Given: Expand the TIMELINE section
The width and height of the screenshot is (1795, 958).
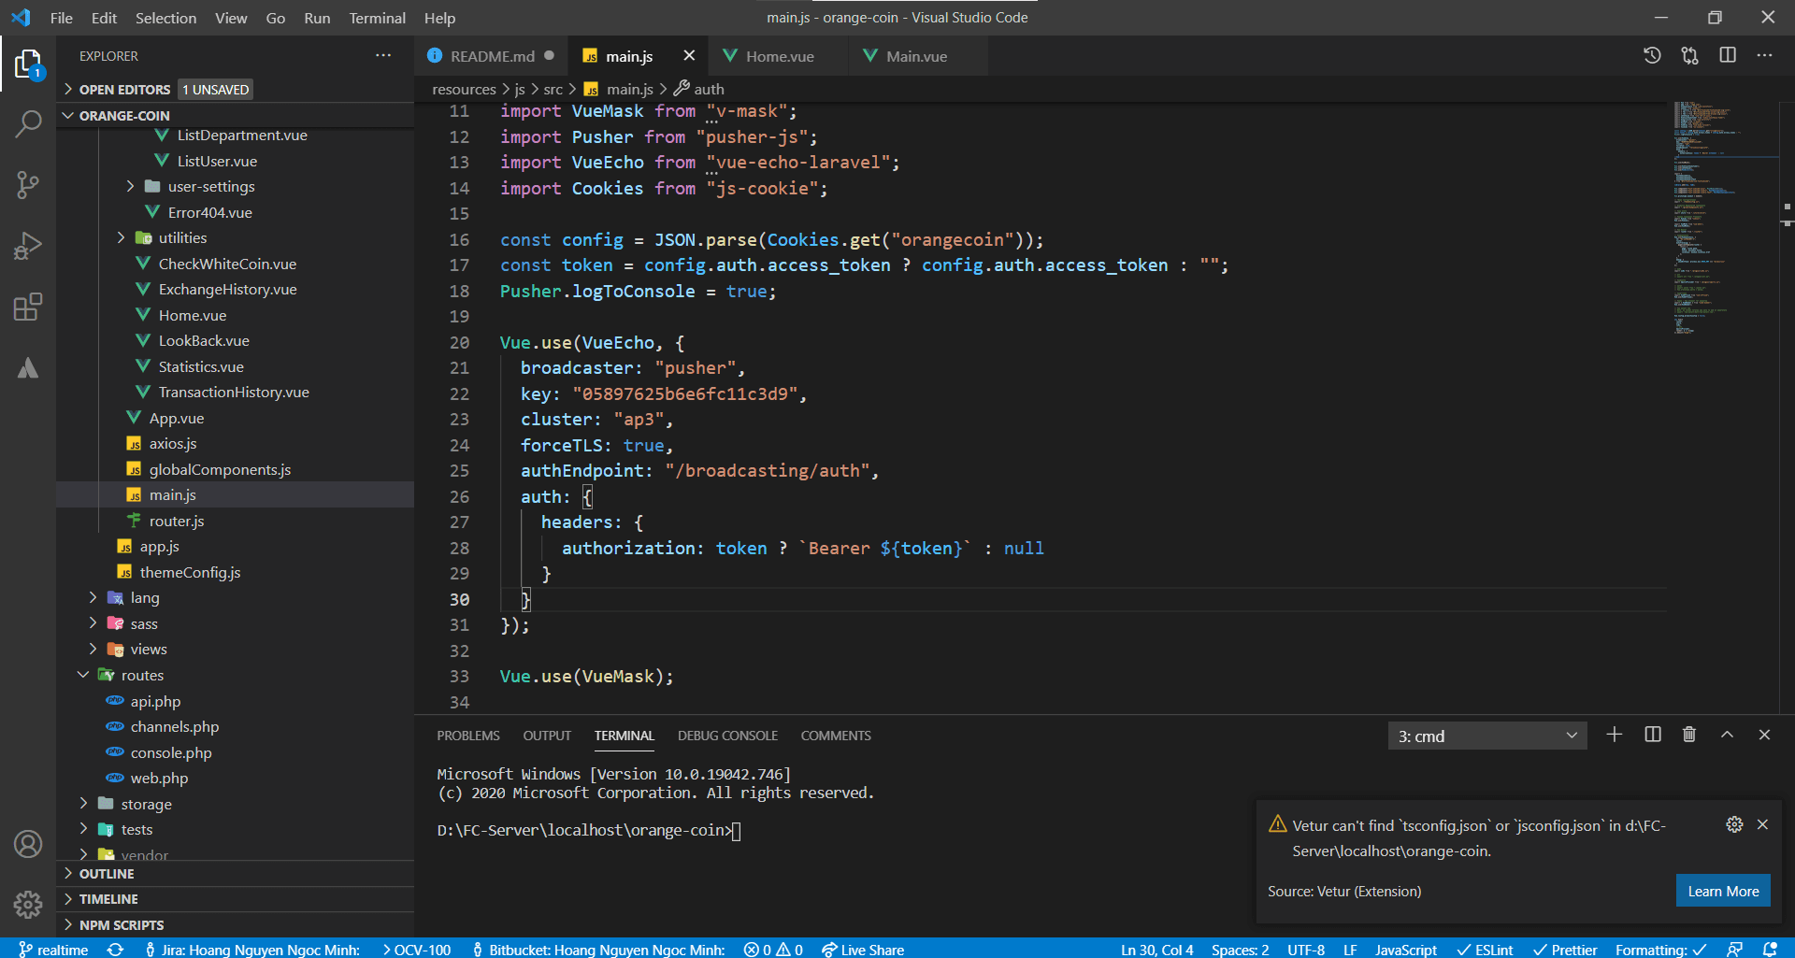Looking at the screenshot, I should (108, 899).
